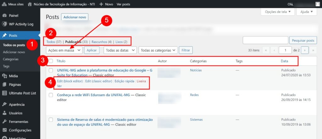Open Categorias in the sidebar

[11, 59]
